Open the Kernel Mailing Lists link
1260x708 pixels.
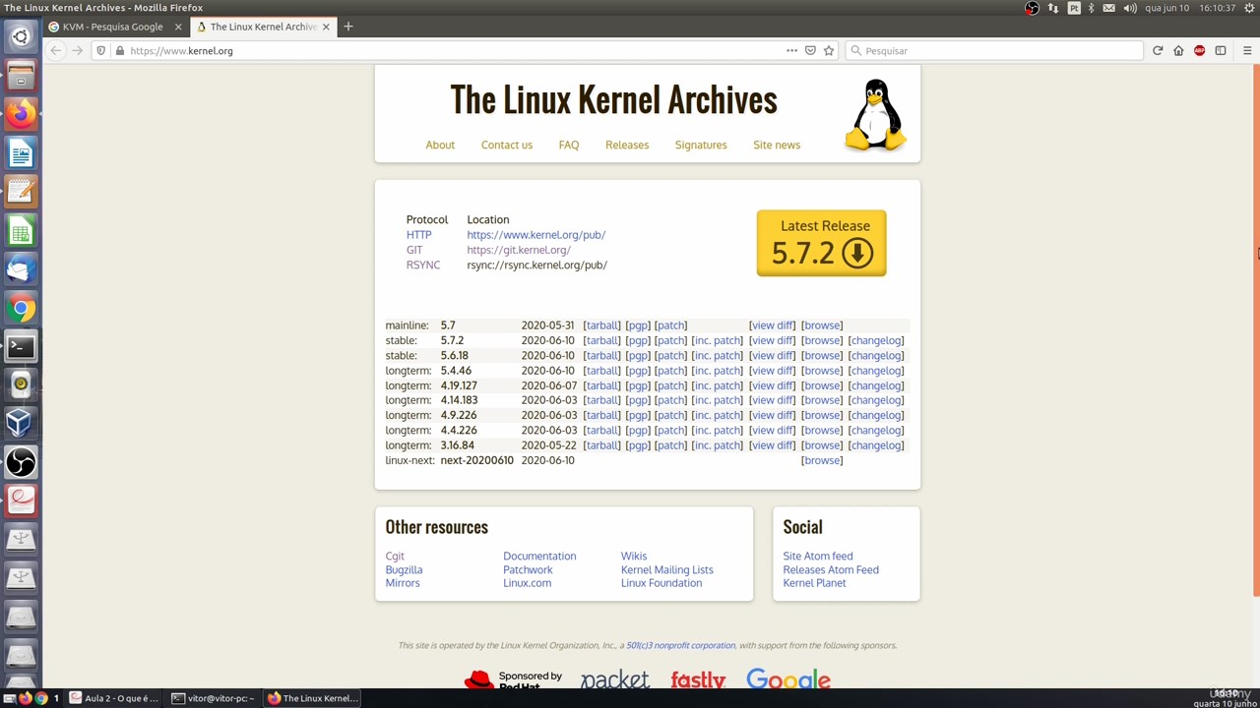click(x=667, y=569)
